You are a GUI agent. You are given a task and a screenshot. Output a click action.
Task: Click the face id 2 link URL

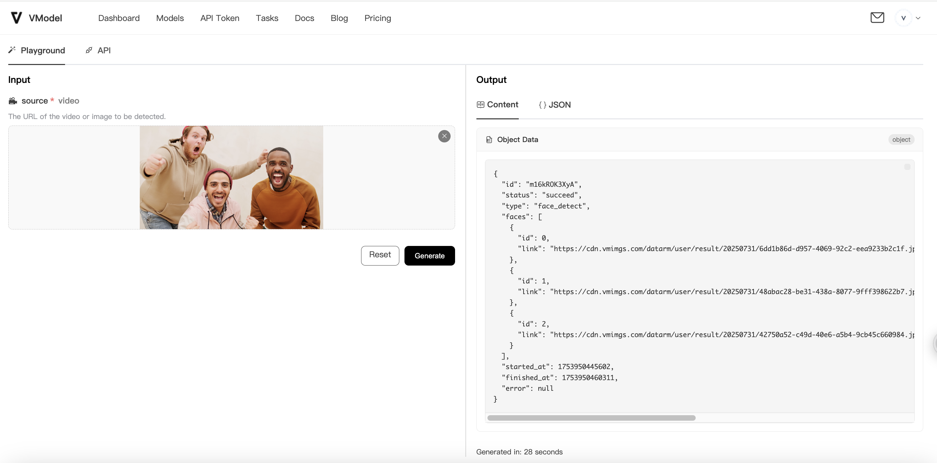732,334
